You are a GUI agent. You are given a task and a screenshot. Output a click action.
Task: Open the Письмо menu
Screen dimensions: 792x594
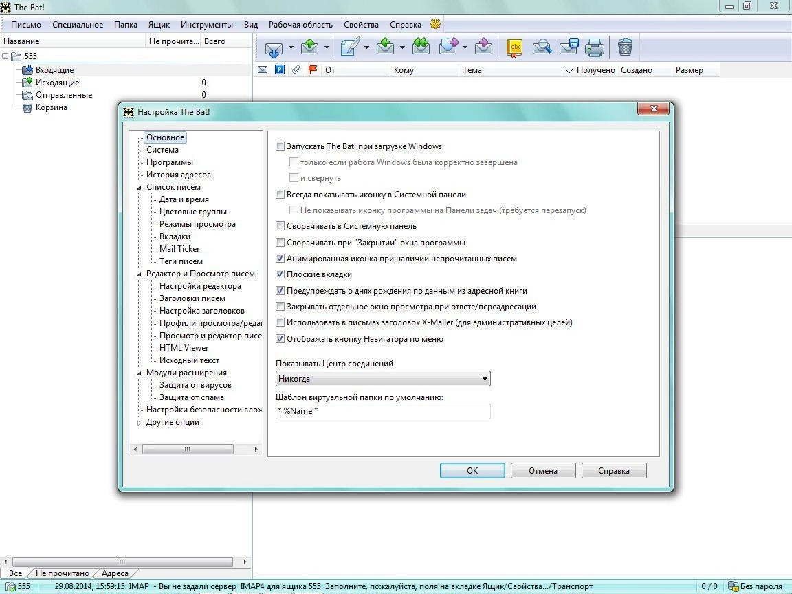[25, 24]
